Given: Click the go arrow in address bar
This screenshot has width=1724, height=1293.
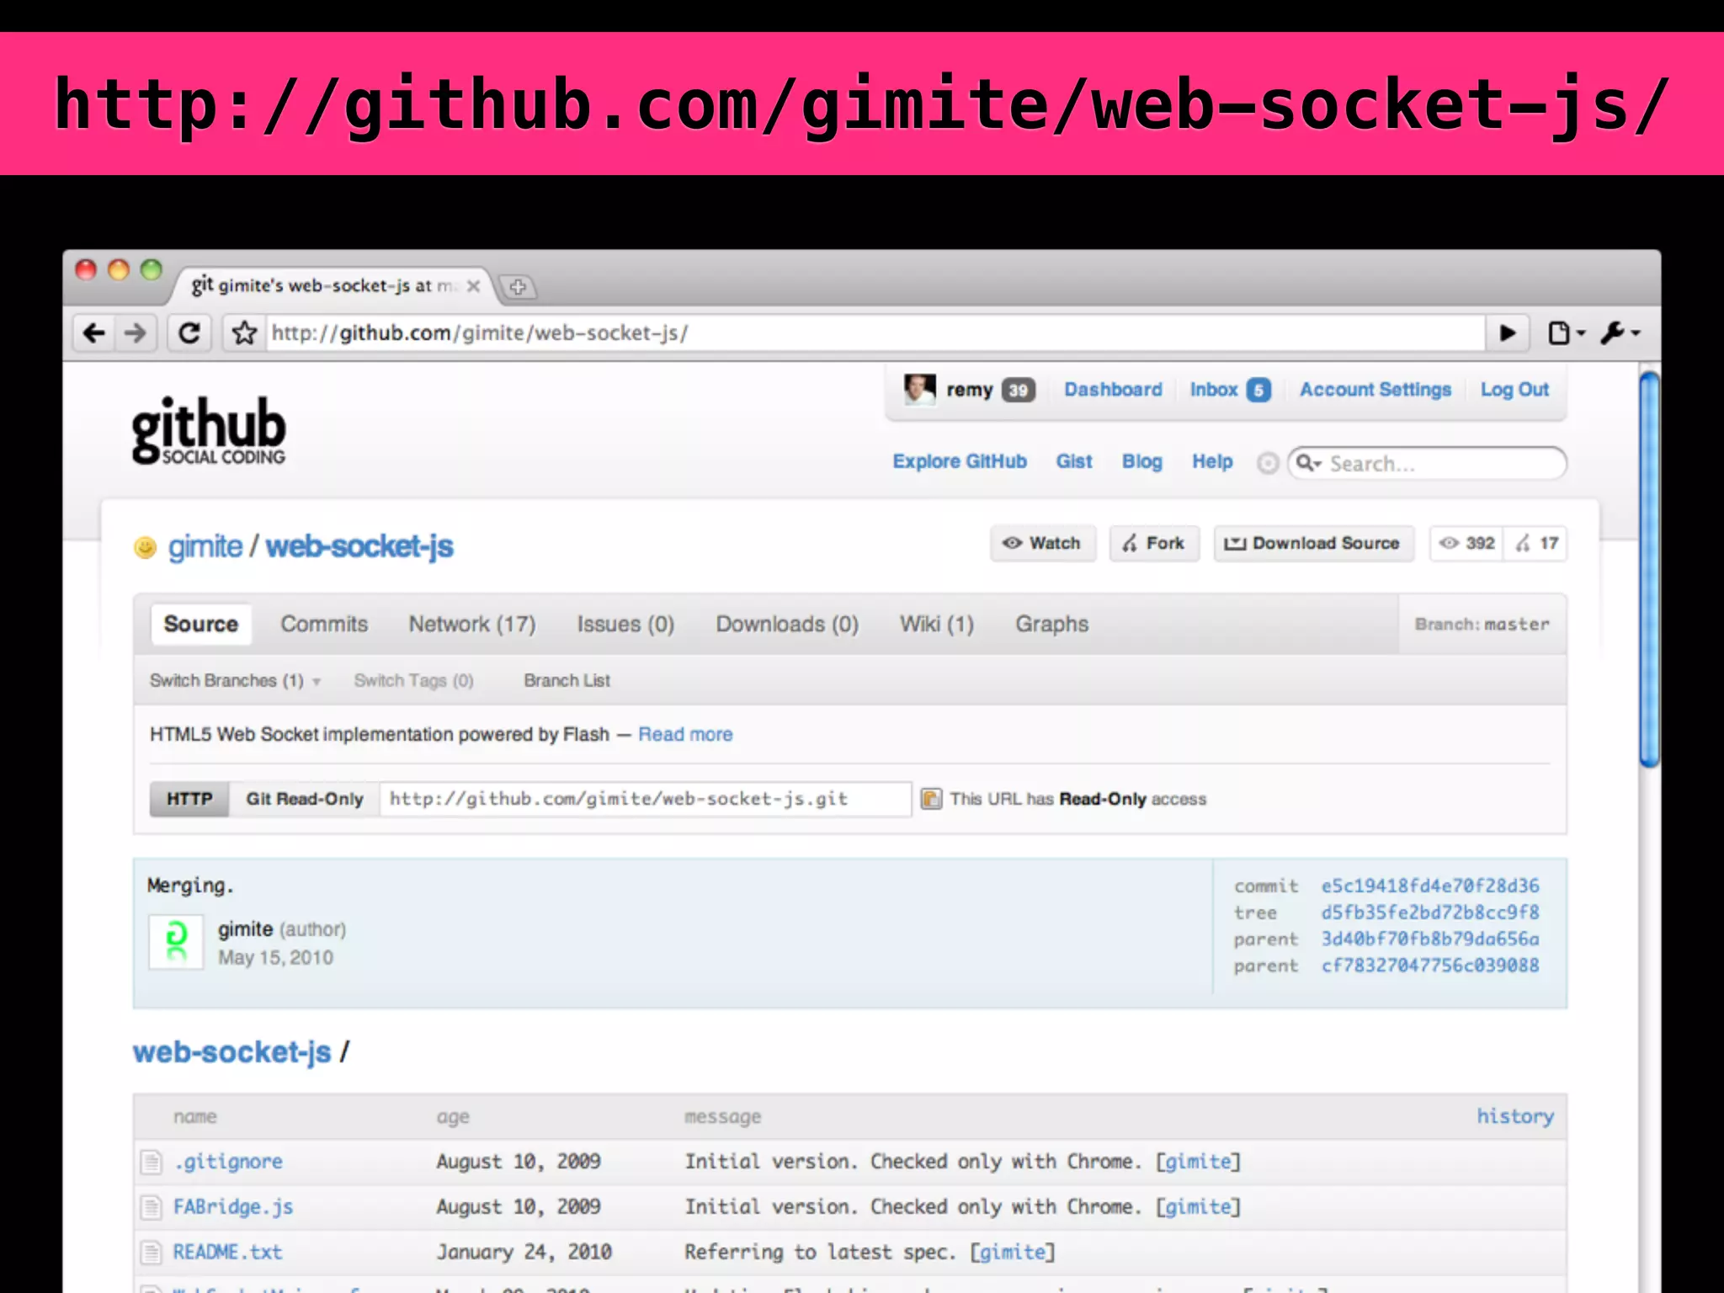Looking at the screenshot, I should pyautogui.click(x=1508, y=333).
